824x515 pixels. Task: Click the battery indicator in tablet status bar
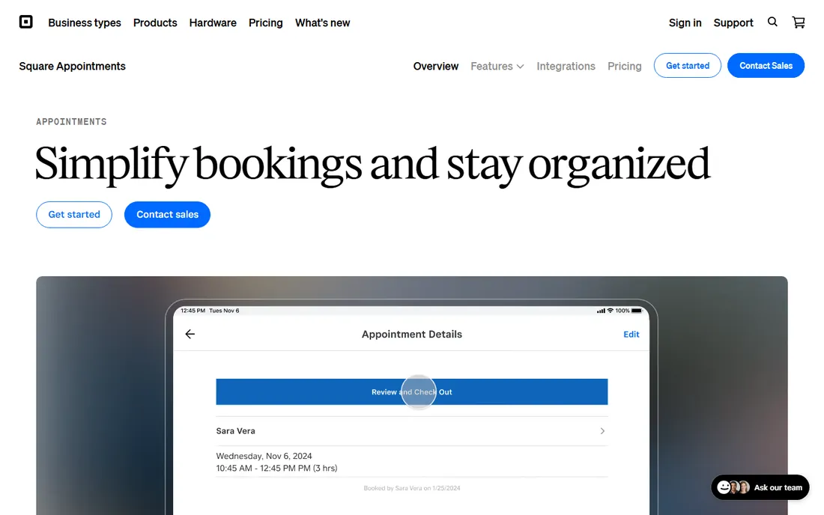click(637, 311)
